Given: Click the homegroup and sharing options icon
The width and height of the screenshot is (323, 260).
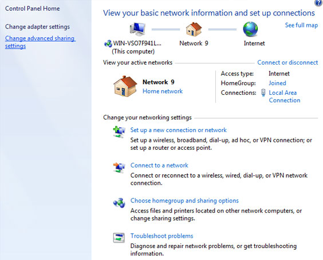Looking at the screenshot, I should pyautogui.click(x=119, y=203).
